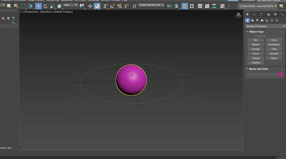The width and height of the screenshot is (286, 159).
Task: Open Standard Primitives dropdown
Action: [x=266, y=26]
